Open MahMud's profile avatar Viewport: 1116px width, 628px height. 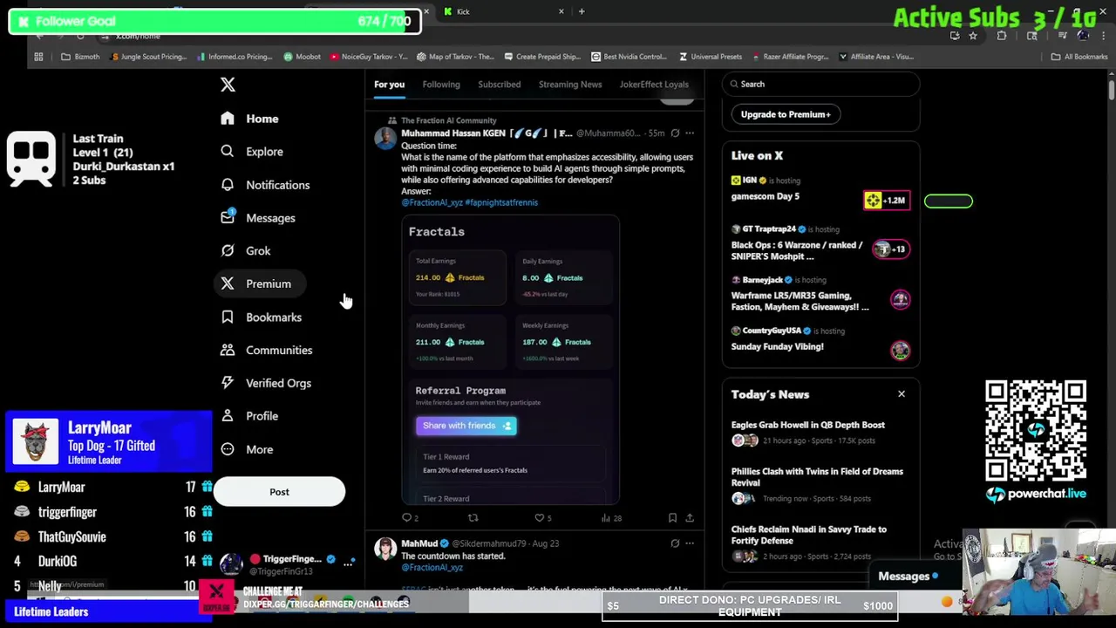[384, 549]
